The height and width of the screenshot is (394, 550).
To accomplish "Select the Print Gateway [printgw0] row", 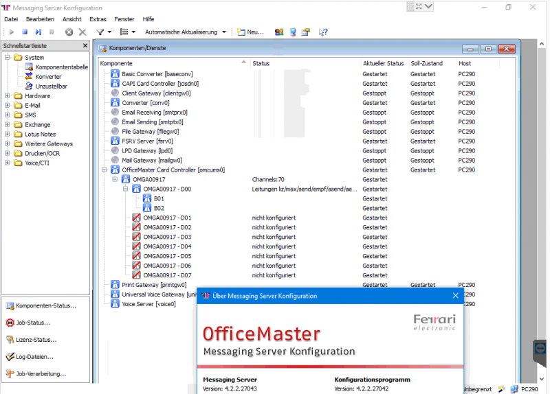I will pos(154,285).
